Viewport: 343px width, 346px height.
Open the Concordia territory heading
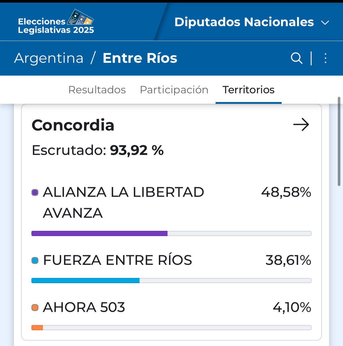point(73,125)
